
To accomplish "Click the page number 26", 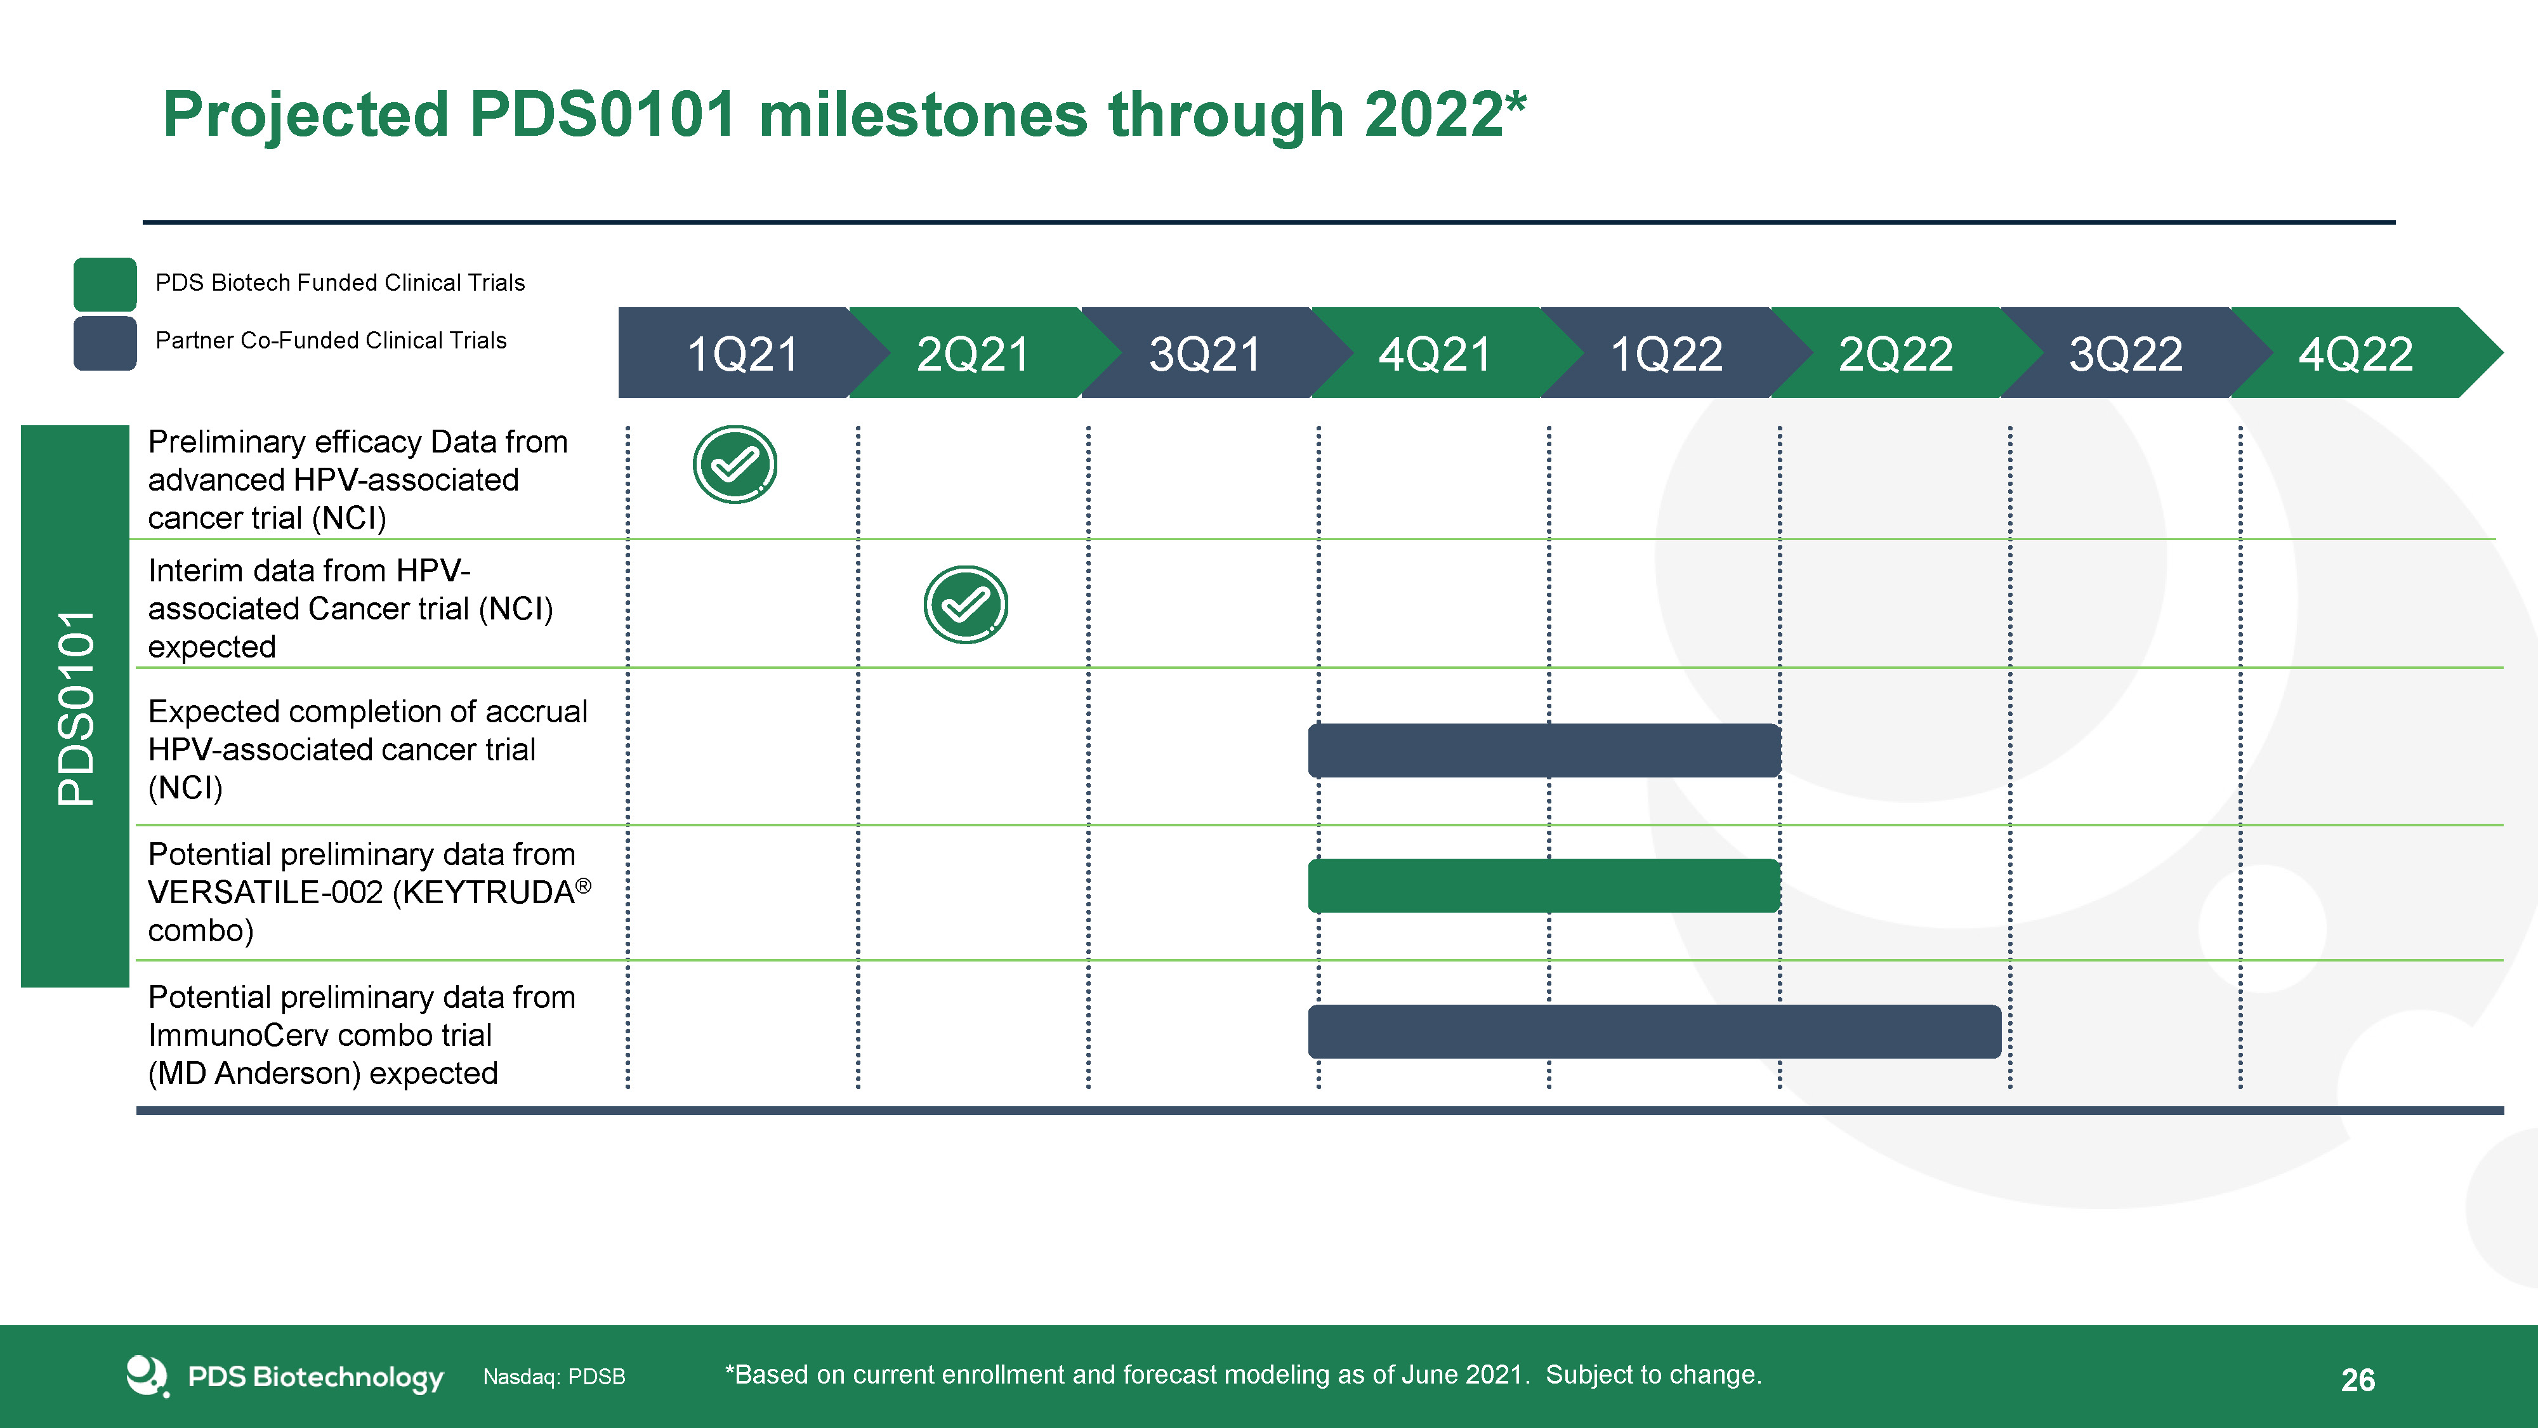I will (2358, 1380).
